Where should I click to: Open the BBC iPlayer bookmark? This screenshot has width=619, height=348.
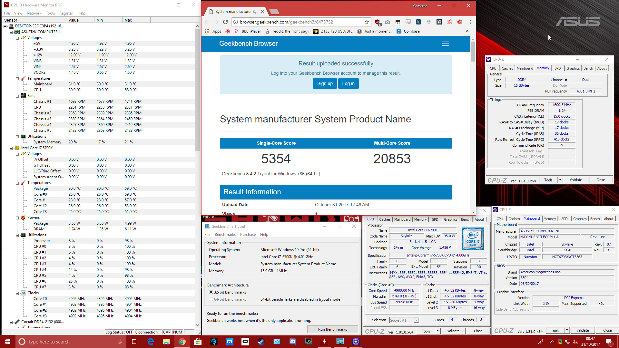248,31
